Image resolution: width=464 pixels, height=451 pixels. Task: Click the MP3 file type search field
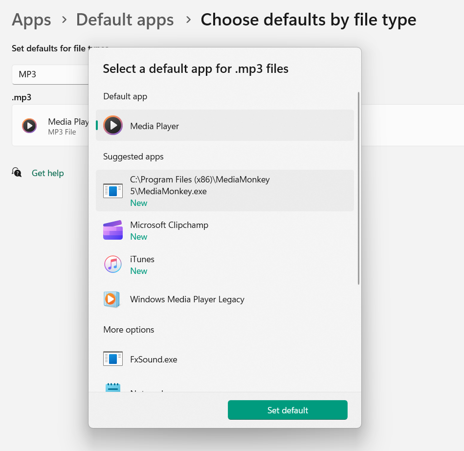pos(49,75)
